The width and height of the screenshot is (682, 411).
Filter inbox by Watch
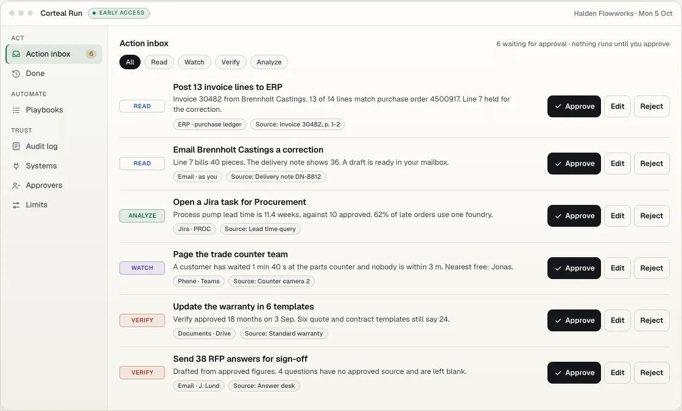pos(194,62)
